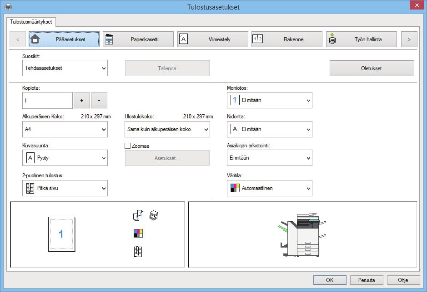427x292 pixels.
Task: Click the home icon on Pääasetukset tab
Action: coord(35,39)
